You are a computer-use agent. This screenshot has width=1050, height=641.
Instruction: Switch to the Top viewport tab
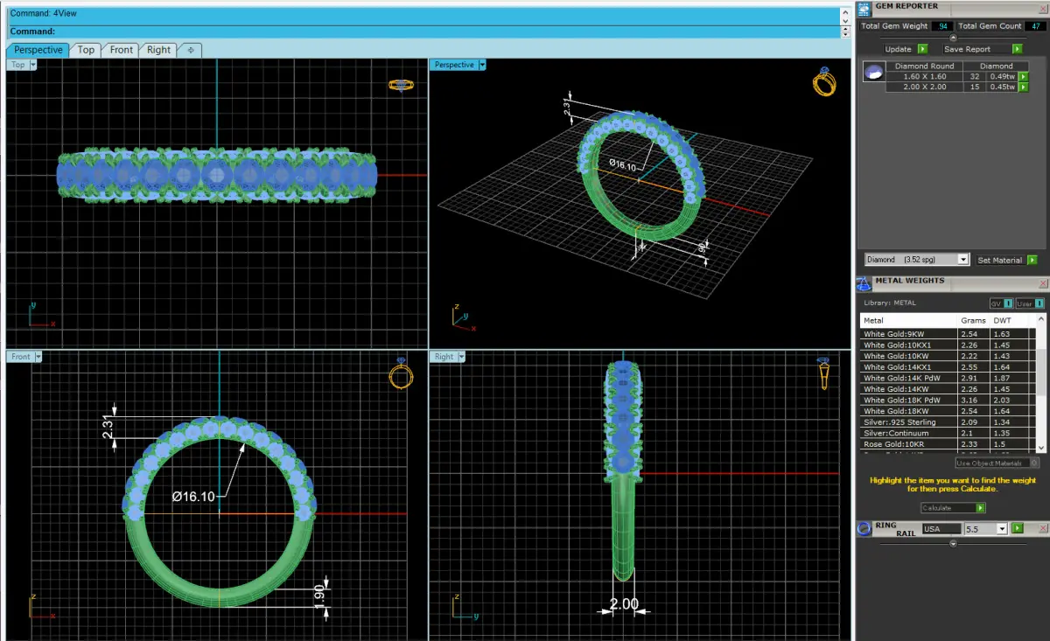click(86, 50)
